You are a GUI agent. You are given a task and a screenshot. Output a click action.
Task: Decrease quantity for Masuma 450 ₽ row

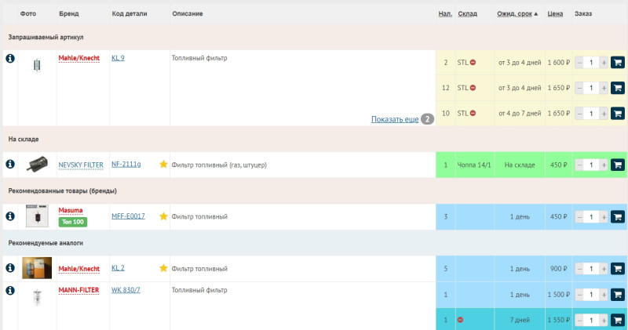[579, 216]
